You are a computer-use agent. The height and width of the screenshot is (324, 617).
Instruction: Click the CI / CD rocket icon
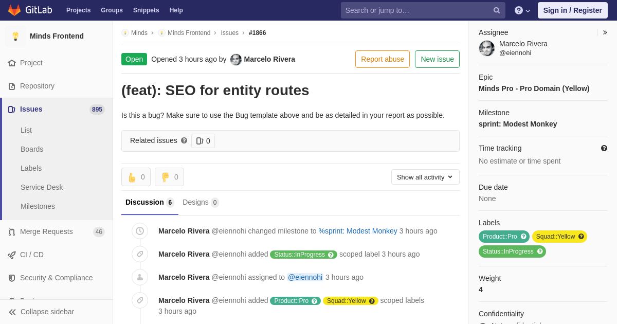pyautogui.click(x=12, y=255)
